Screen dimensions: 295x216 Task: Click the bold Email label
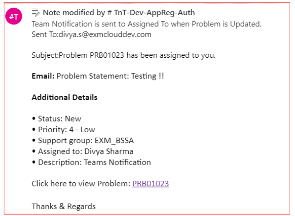click(x=43, y=76)
